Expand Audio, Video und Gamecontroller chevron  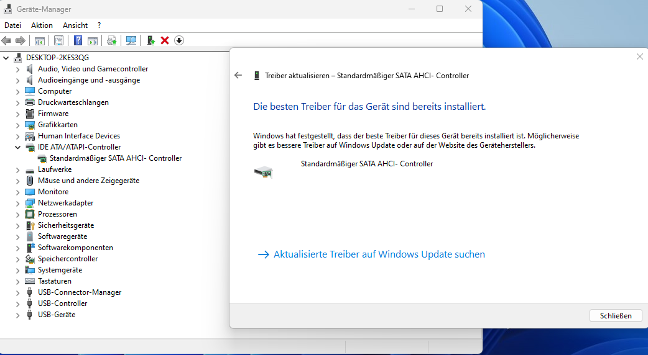pyautogui.click(x=17, y=70)
